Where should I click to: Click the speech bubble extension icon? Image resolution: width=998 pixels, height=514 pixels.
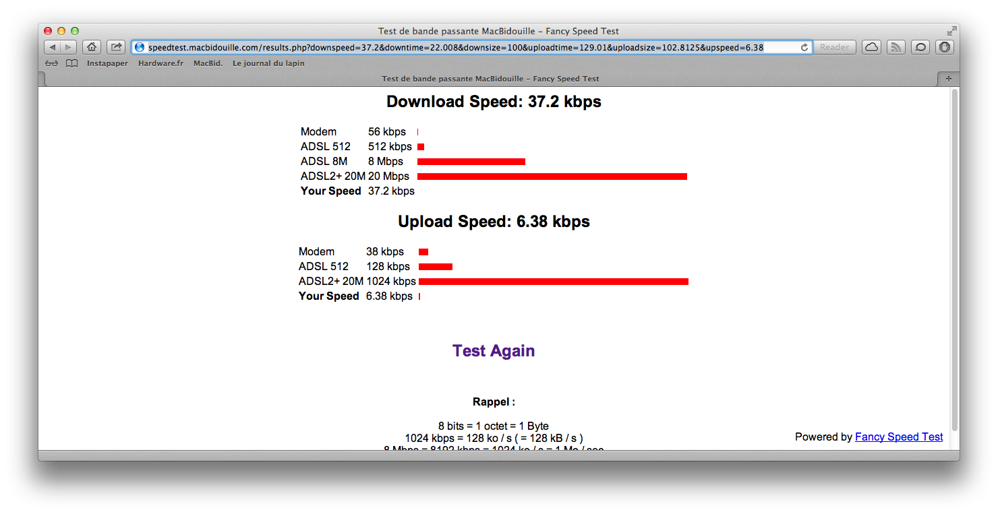pyautogui.click(x=920, y=47)
